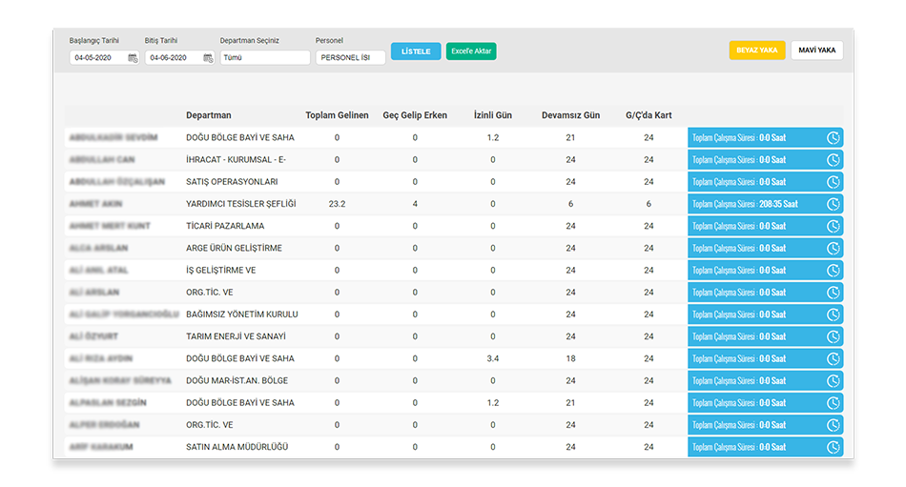Click the Başlangıç Tarihi date field

(x=97, y=57)
